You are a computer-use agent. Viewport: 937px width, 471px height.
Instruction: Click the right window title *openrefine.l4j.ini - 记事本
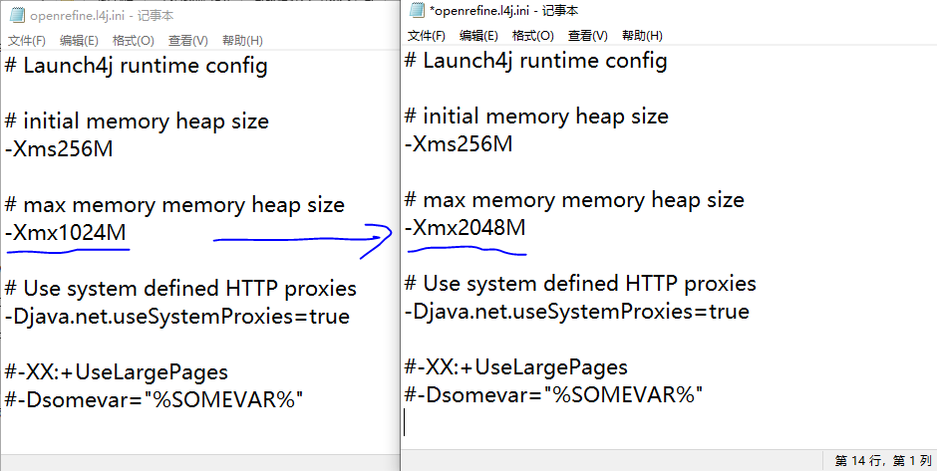[503, 10]
